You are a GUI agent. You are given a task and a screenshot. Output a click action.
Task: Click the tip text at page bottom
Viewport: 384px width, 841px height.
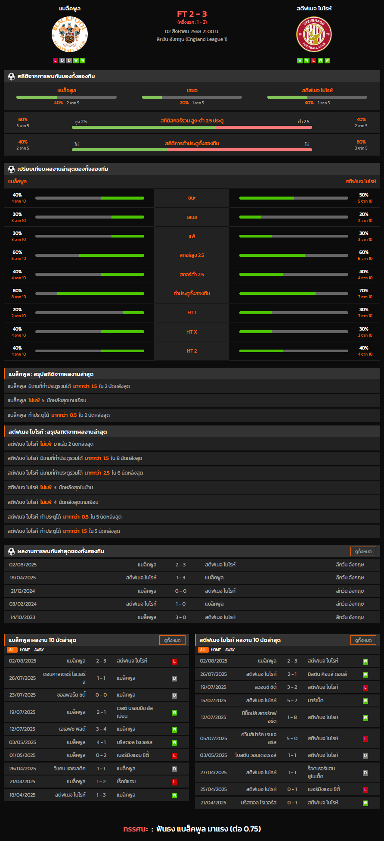point(192,828)
